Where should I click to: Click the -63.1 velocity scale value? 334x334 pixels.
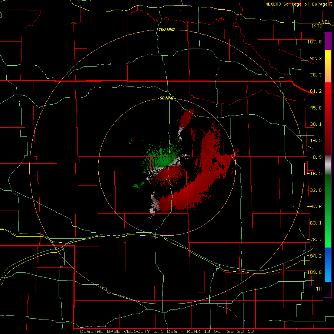[314, 223]
